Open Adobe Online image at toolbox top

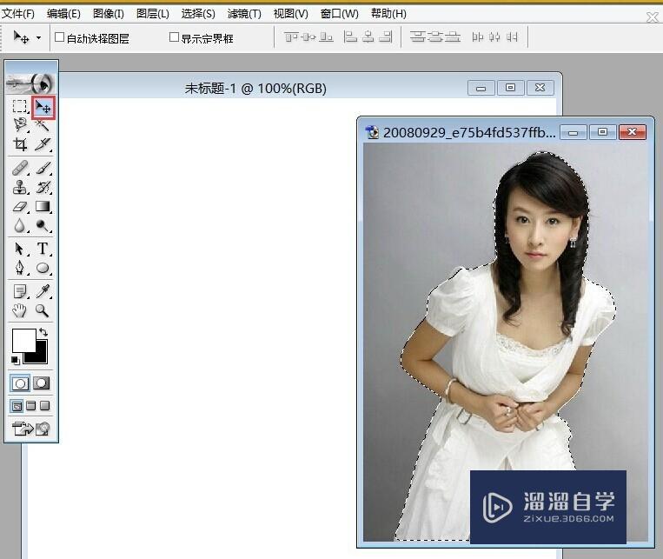pos(30,83)
